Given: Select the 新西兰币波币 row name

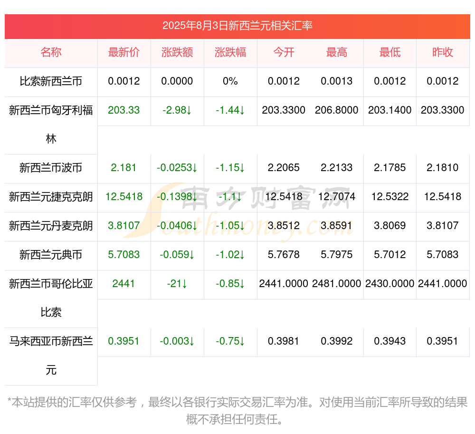Looking at the screenshot, I should 51,168.
